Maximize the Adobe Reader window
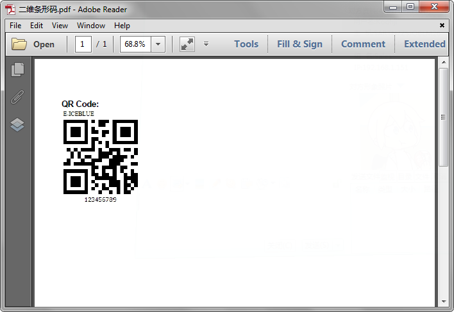 click(410, 7)
